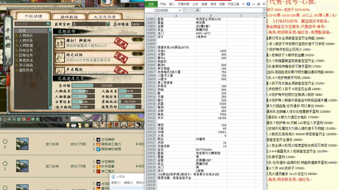Image resolution: width=339 pixels, height=190 pixels.
Task: Click the question mark beside 获得官职
Action: (108, 24)
